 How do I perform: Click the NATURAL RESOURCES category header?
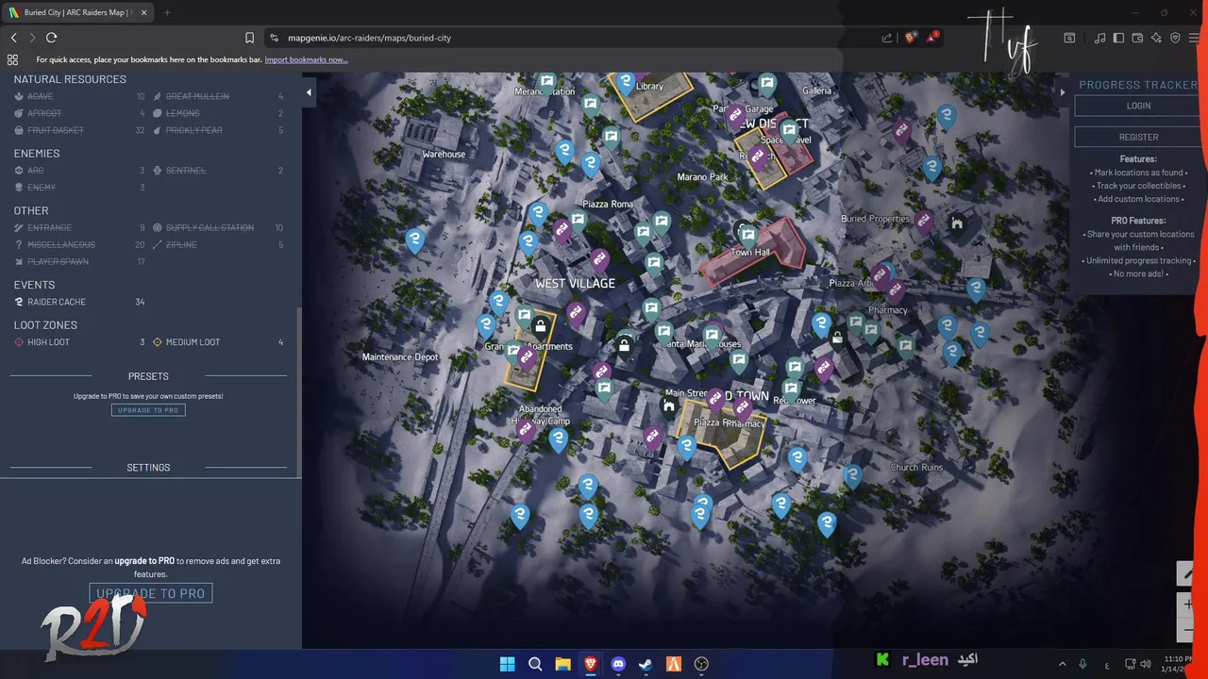tap(70, 79)
